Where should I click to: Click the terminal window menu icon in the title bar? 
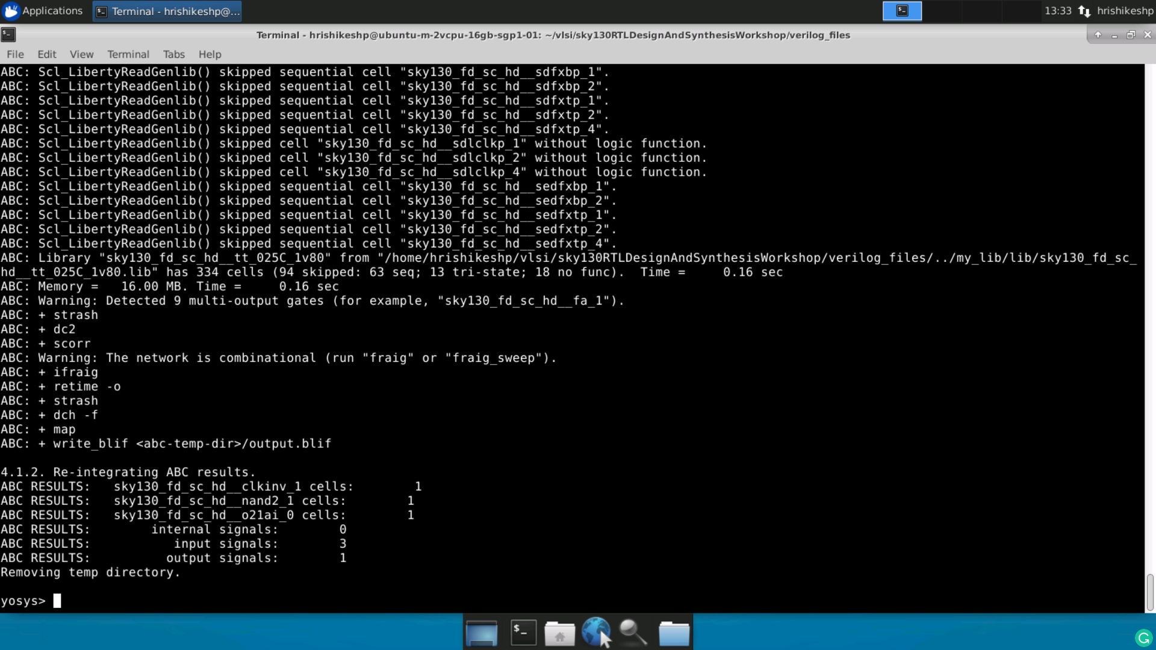[8, 34]
